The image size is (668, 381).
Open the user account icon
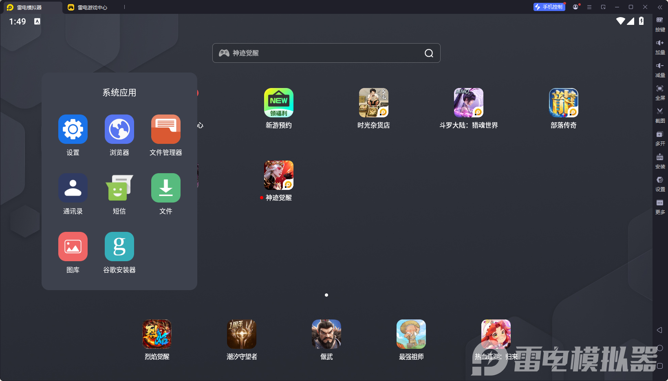(x=575, y=7)
